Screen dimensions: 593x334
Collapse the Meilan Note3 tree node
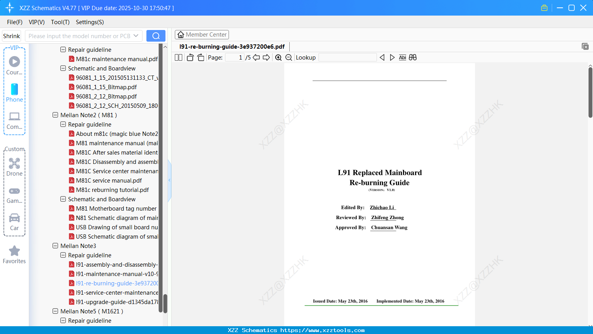[55, 246]
